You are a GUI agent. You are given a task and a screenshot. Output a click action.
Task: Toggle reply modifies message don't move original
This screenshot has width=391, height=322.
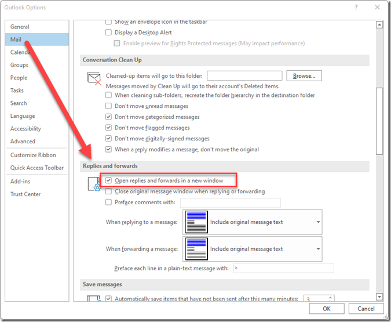tap(108, 149)
